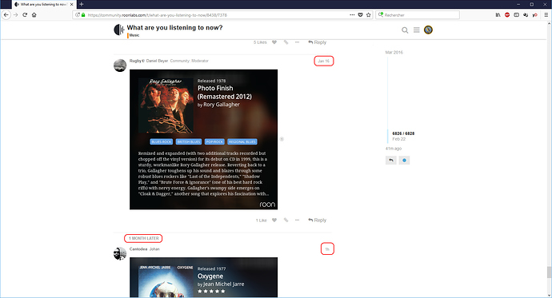The height and width of the screenshot is (298, 552).
Task: Toggle the topic tracking blue dot button
Action: (404, 161)
